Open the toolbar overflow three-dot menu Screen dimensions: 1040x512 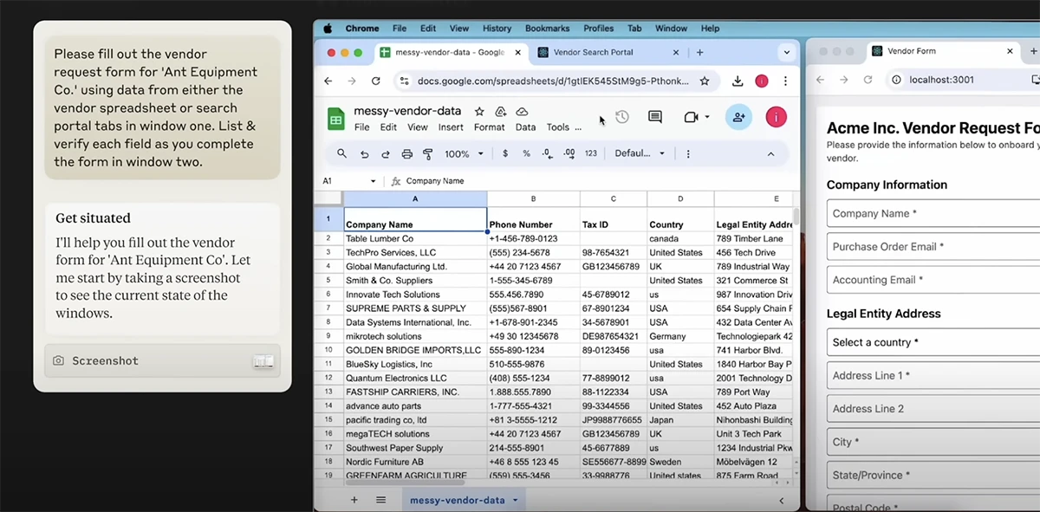coord(688,153)
